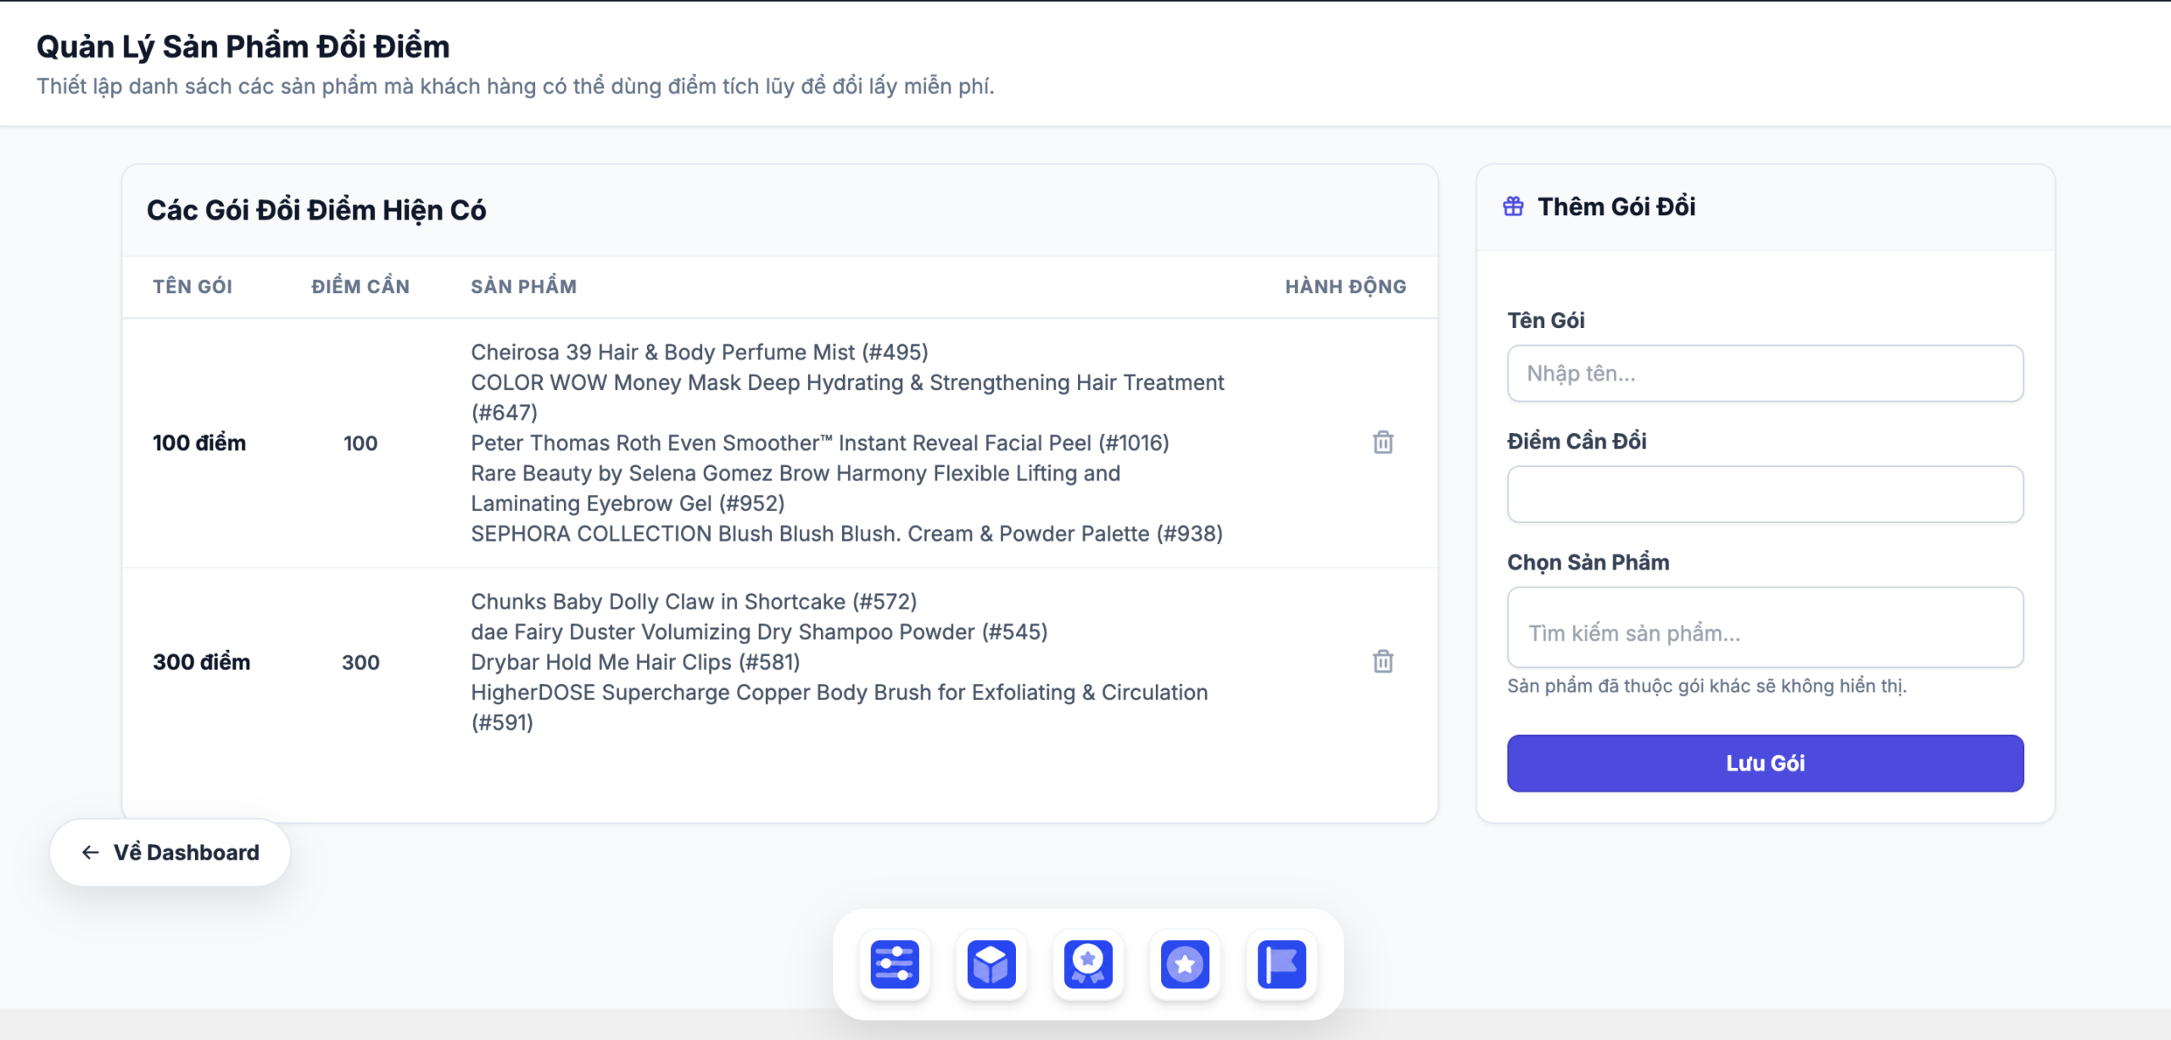Delete the 100 điểm package row
The height and width of the screenshot is (1040, 2171).
1383,442
